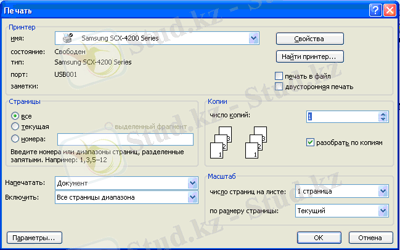
Task: Toggle the 'двусторонняя печать' checkbox
Action: (279, 87)
